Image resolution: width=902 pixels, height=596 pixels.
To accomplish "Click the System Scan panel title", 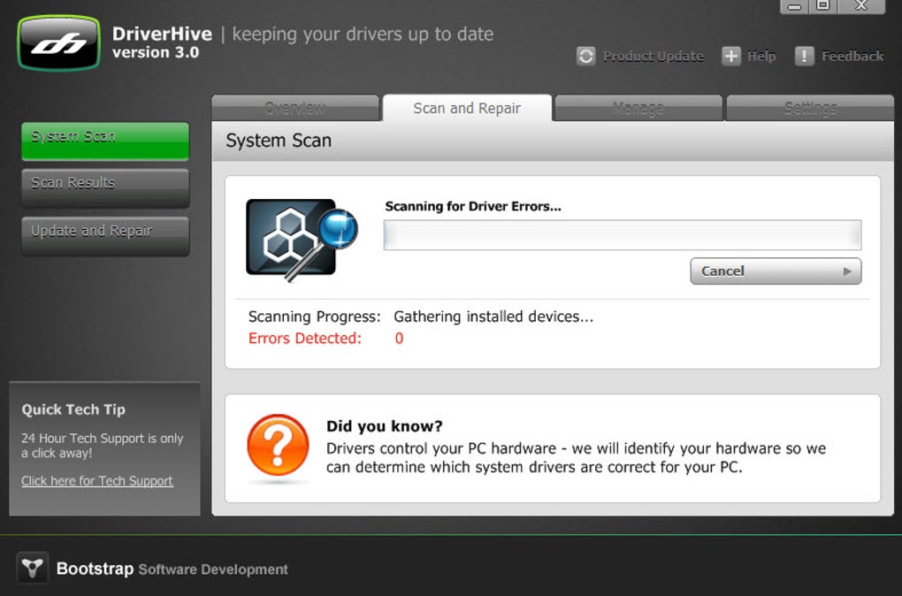I will coord(279,141).
